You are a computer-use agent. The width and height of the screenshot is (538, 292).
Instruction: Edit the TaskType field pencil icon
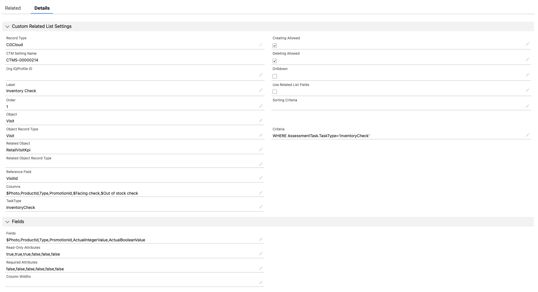(x=261, y=207)
